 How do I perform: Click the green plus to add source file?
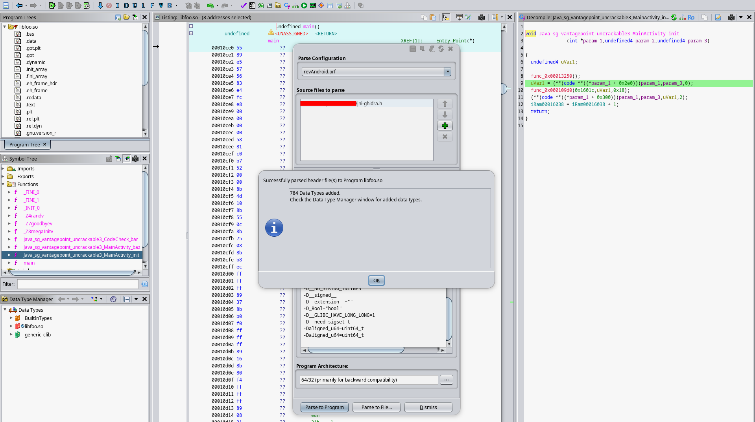pyautogui.click(x=445, y=126)
